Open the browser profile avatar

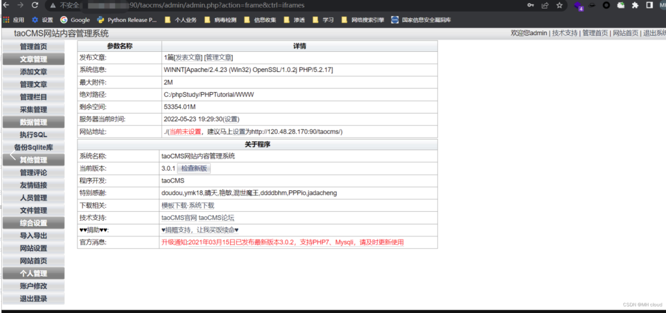click(x=662, y=5)
